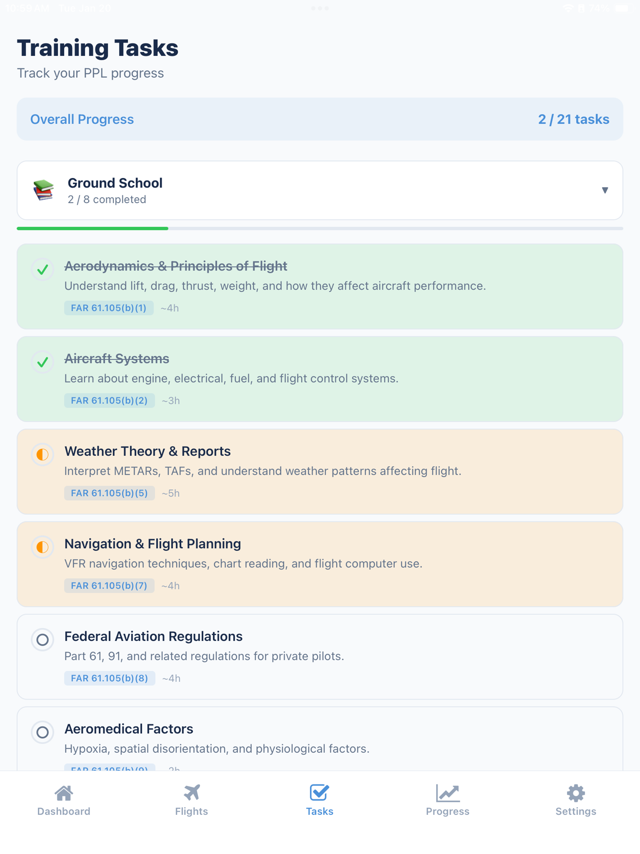Toggle Weather Theory & Reports status circle
This screenshot has width=640, height=854.
point(42,455)
